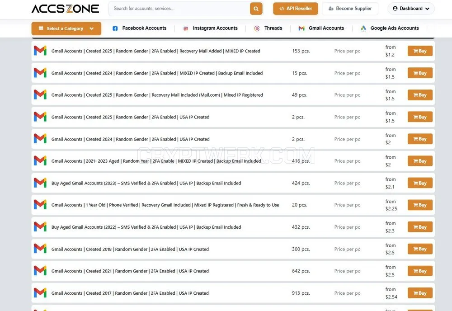Click the Gmail icon in category bar
Screen dimensions: 452x311
pos(301,28)
